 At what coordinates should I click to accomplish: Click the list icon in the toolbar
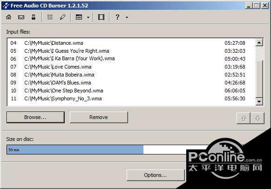pyautogui.click(x=50, y=17)
